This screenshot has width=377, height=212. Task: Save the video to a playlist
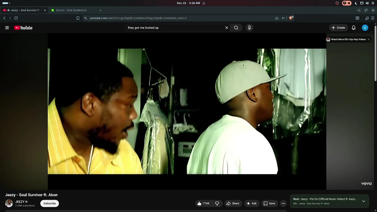pyautogui.click(x=269, y=203)
